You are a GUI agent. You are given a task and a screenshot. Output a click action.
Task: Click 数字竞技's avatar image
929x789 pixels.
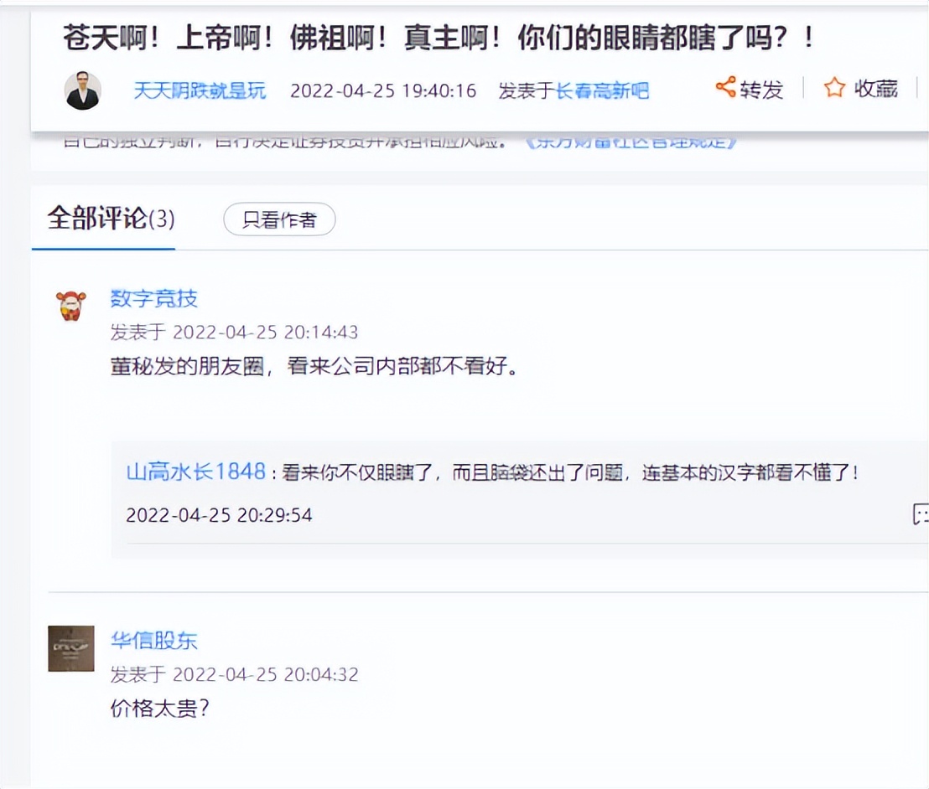pyautogui.click(x=71, y=306)
